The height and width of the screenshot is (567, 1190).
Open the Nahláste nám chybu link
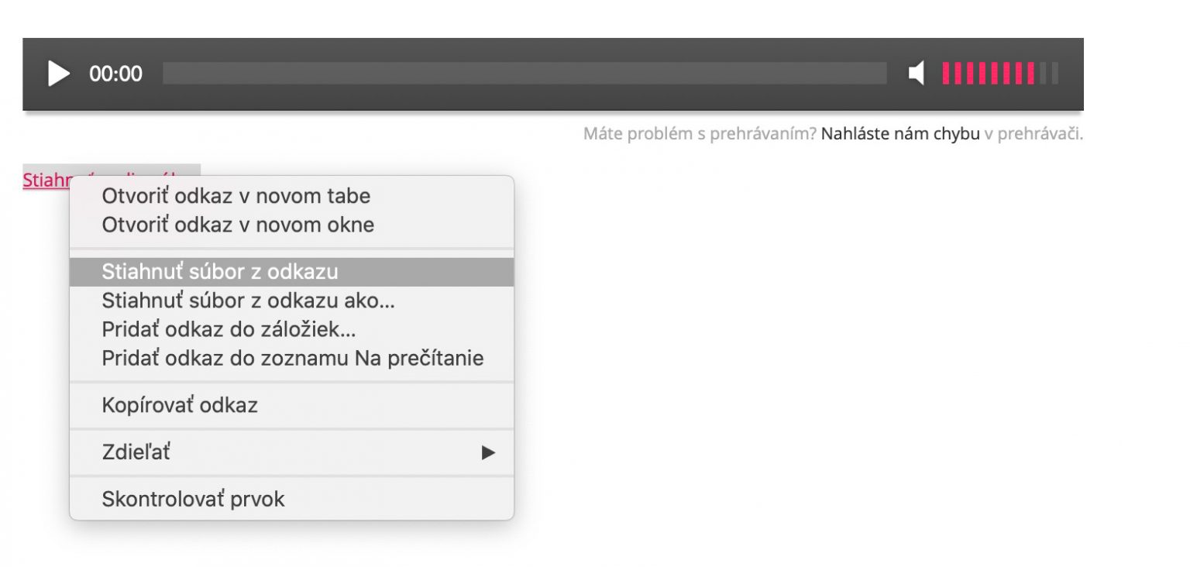(x=900, y=134)
